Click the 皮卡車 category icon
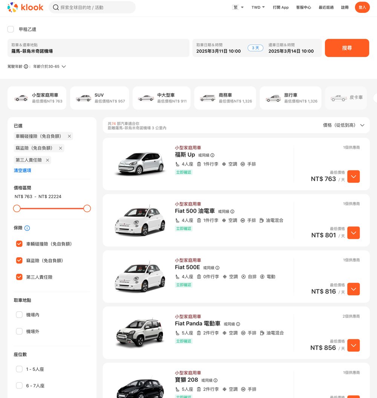377x398 pixels. (x=339, y=97)
